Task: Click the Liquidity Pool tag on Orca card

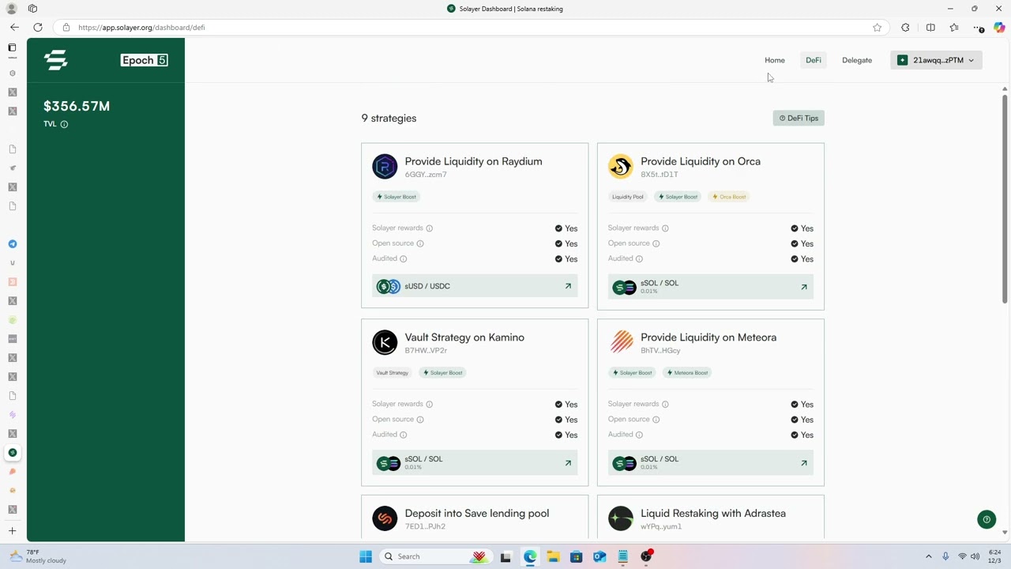Action: click(x=628, y=197)
